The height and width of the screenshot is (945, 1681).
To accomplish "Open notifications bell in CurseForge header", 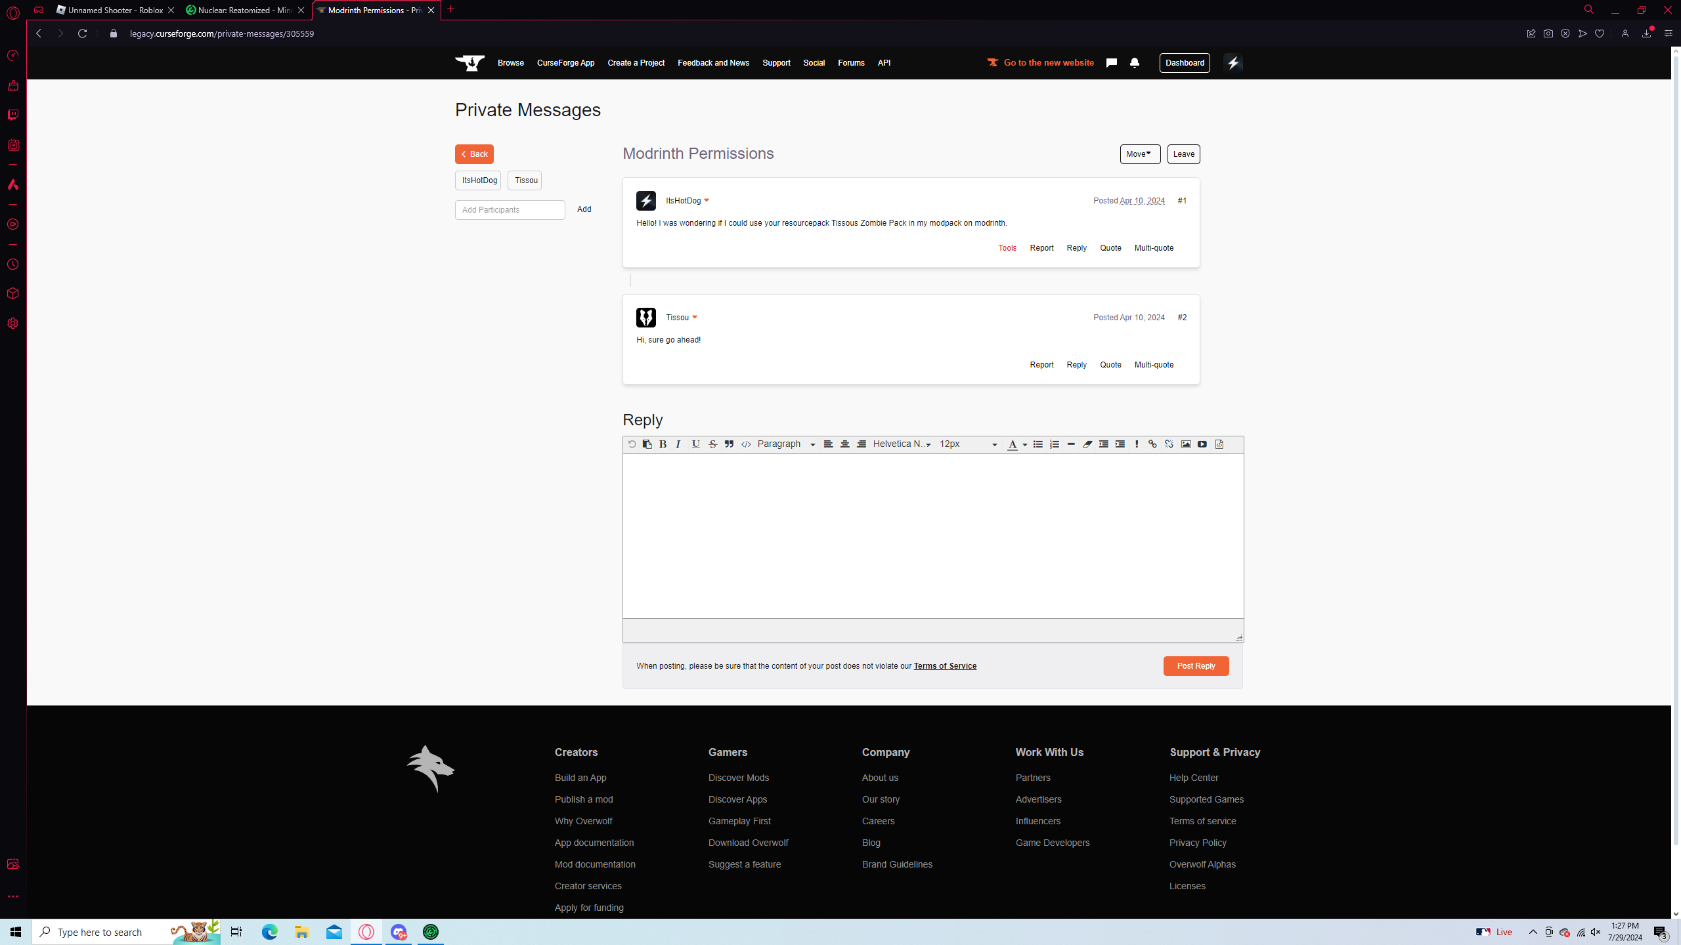I will coord(1135,63).
